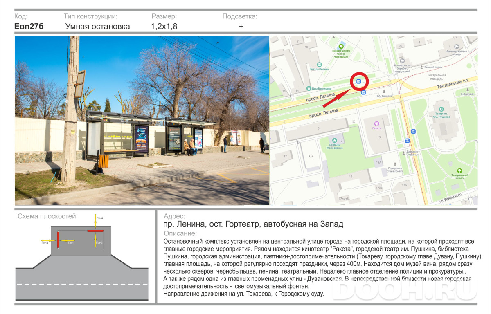
Task: Click the pink Ракета cinema icon
Action: 376,123
